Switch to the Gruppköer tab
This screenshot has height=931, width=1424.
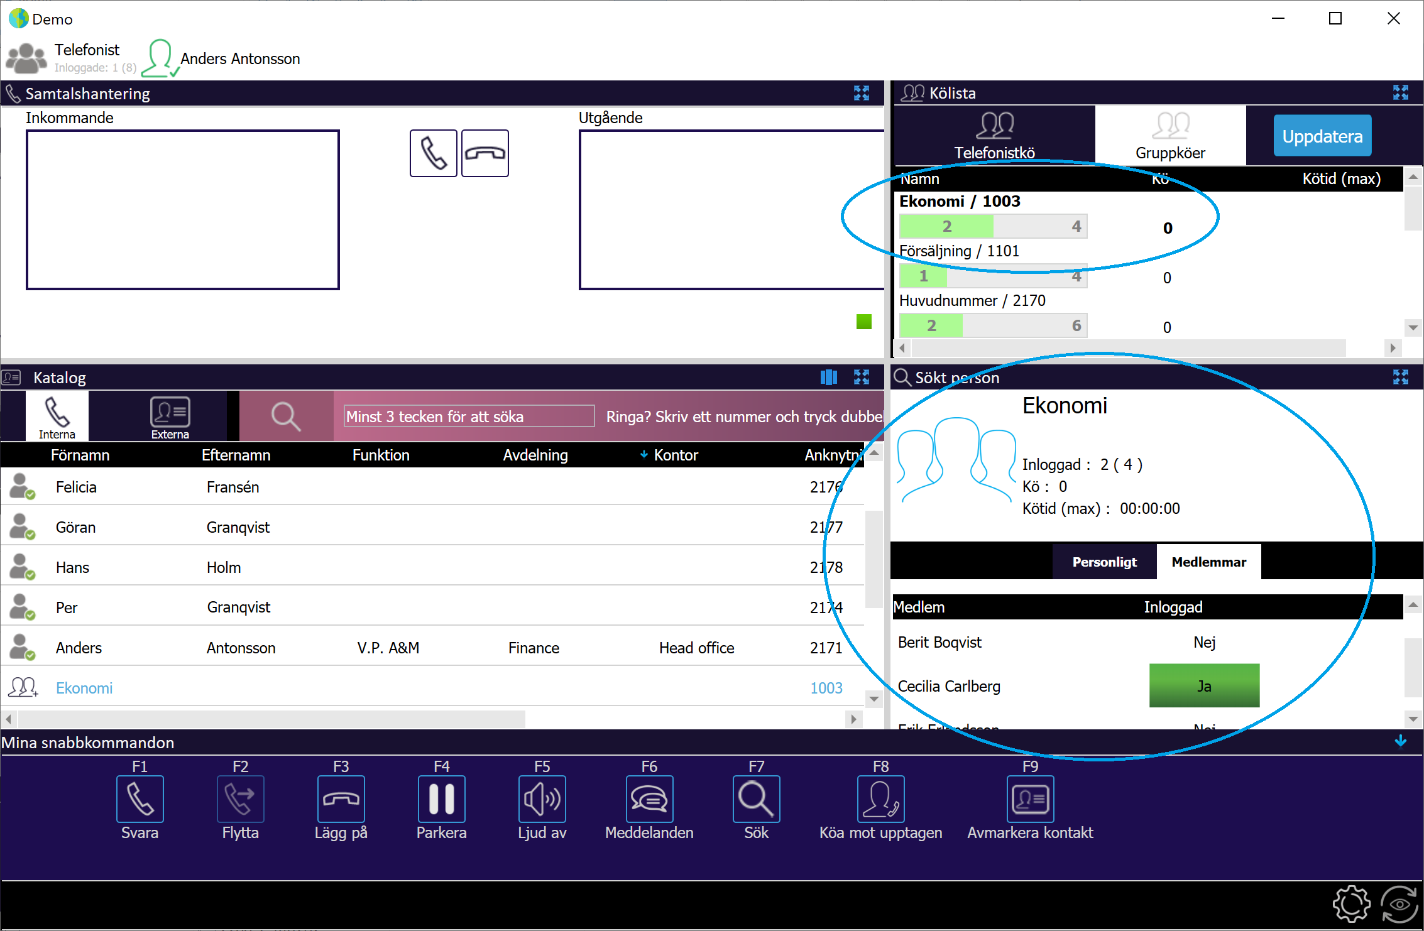[x=1171, y=135]
